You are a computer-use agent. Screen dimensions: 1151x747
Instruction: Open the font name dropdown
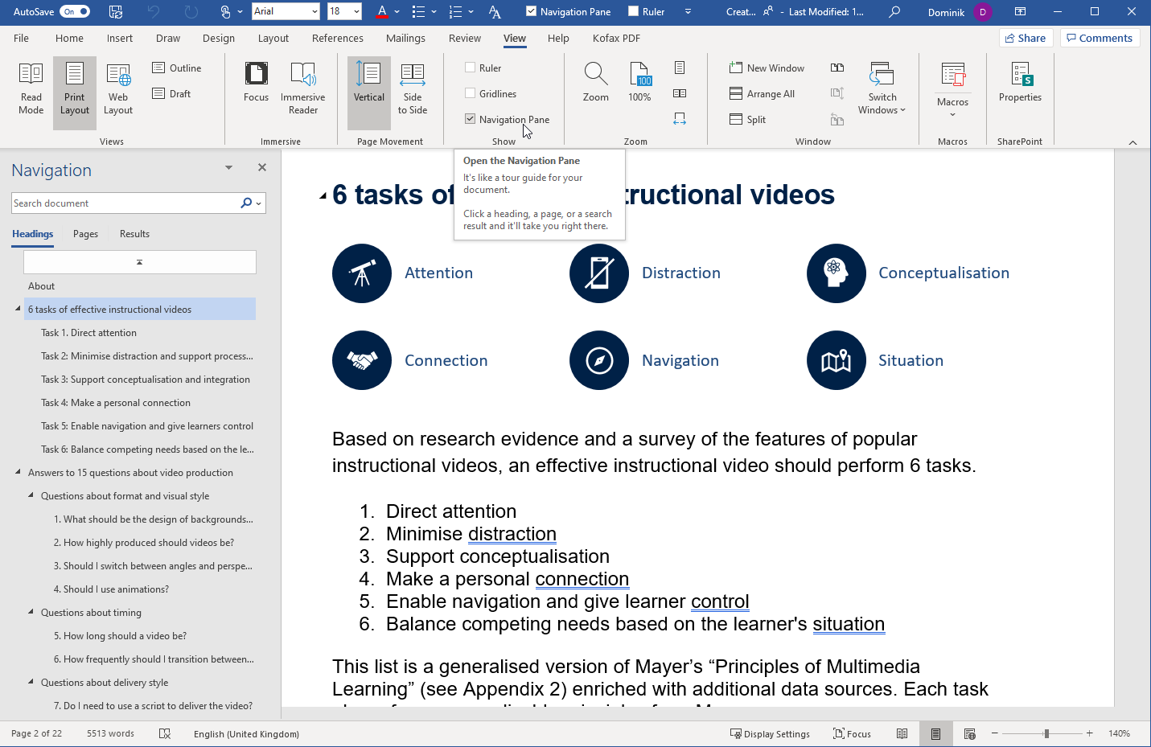[x=313, y=12]
